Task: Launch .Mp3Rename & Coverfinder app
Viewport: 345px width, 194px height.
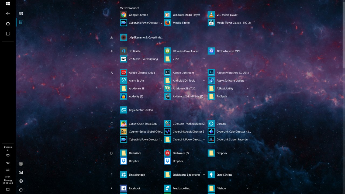Action: (x=142, y=37)
